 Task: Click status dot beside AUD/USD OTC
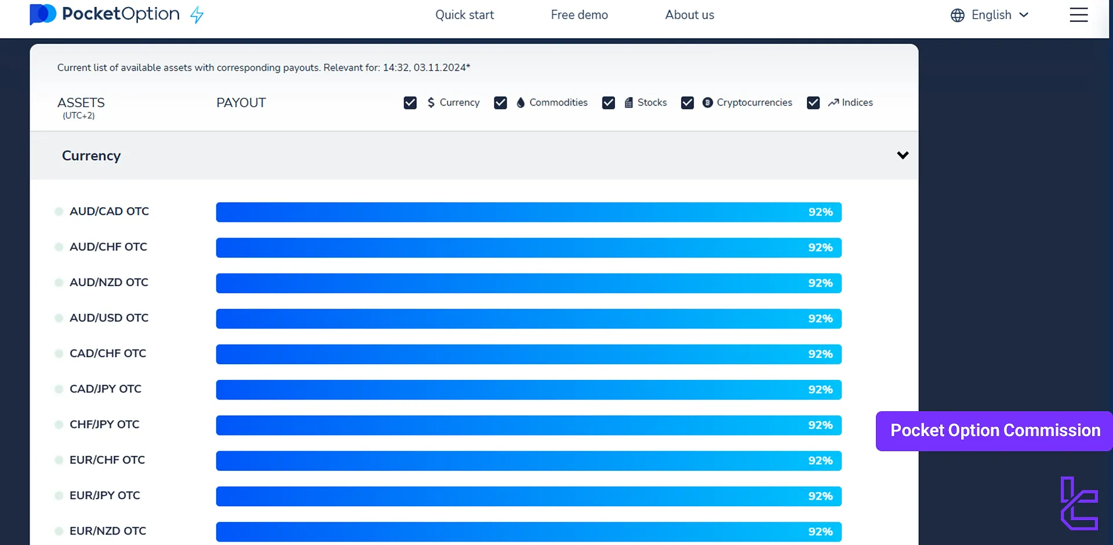click(x=59, y=318)
